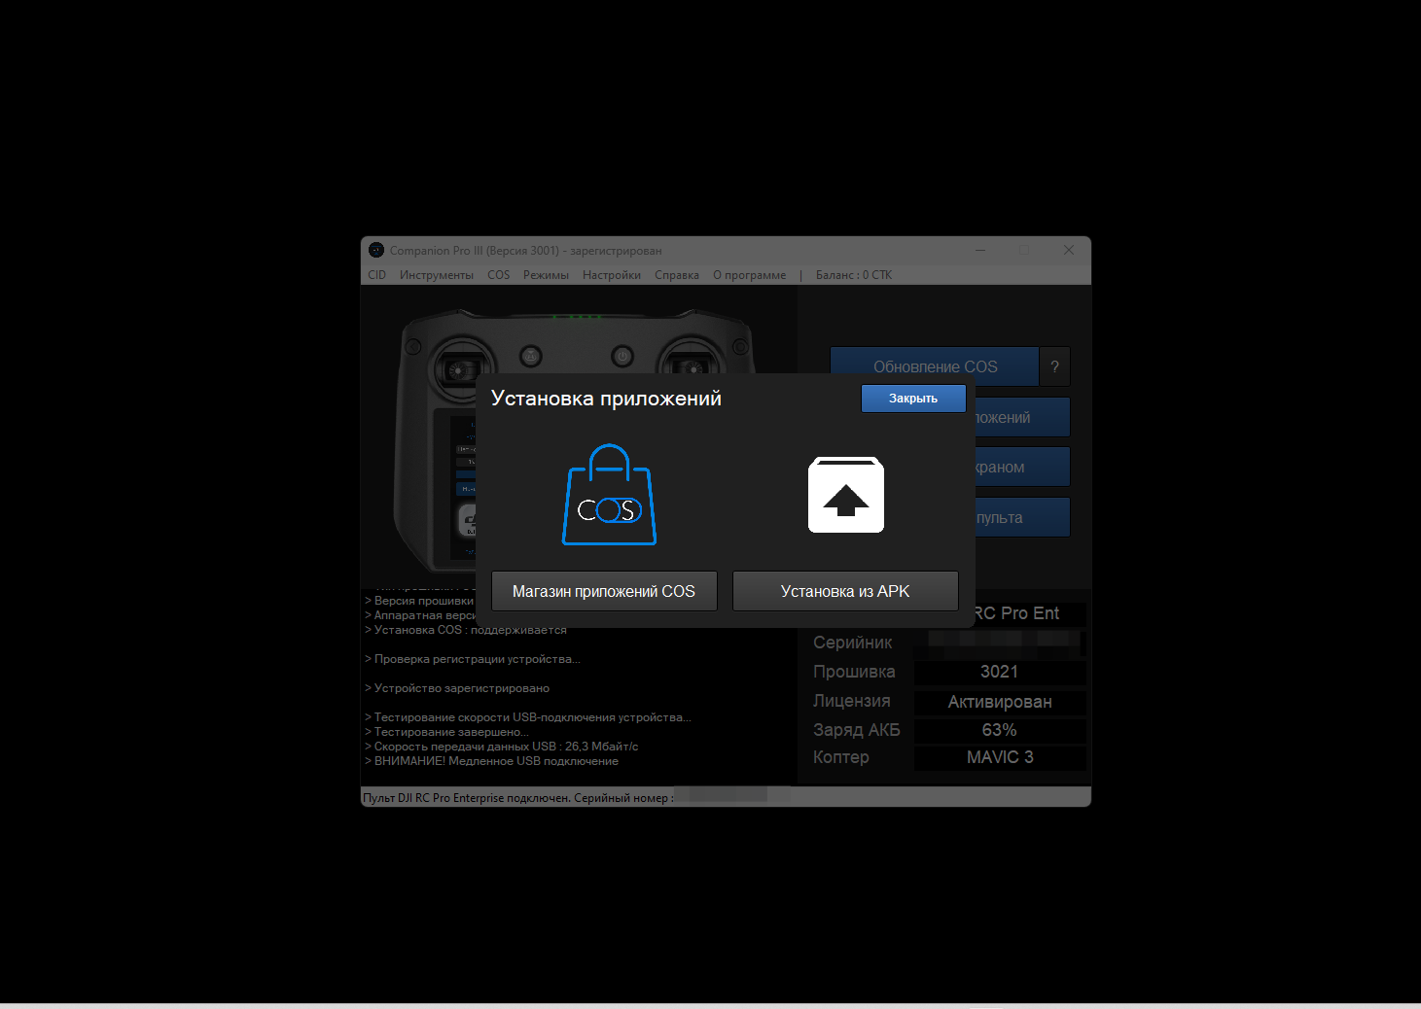The height and width of the screenshot is (1009, 1421).
Task: Click the APK upload arrow icon
Action: pos(845,495)
